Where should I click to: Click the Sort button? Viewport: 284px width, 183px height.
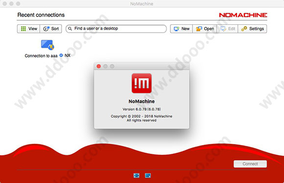click(51, 29)
